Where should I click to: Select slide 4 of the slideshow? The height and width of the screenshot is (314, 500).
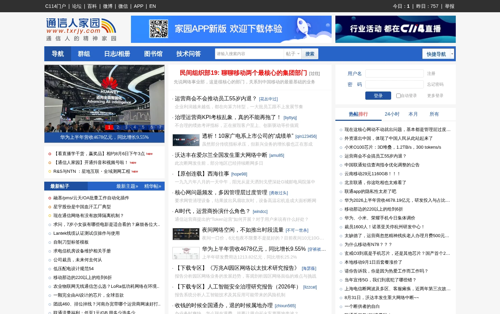[x=135, y=127]
